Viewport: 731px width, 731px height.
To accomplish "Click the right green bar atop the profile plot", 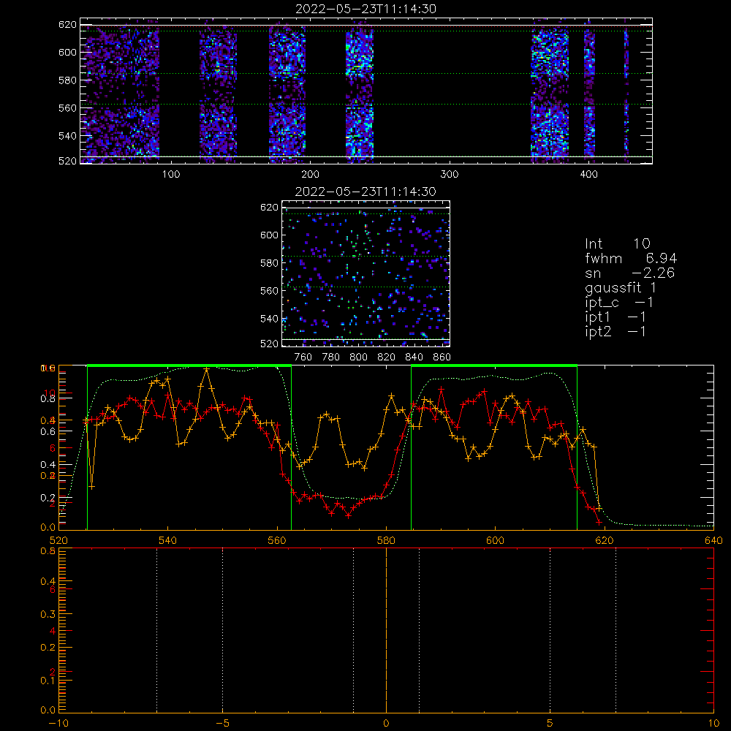I will pyautogui.click(x=494, y=366).
